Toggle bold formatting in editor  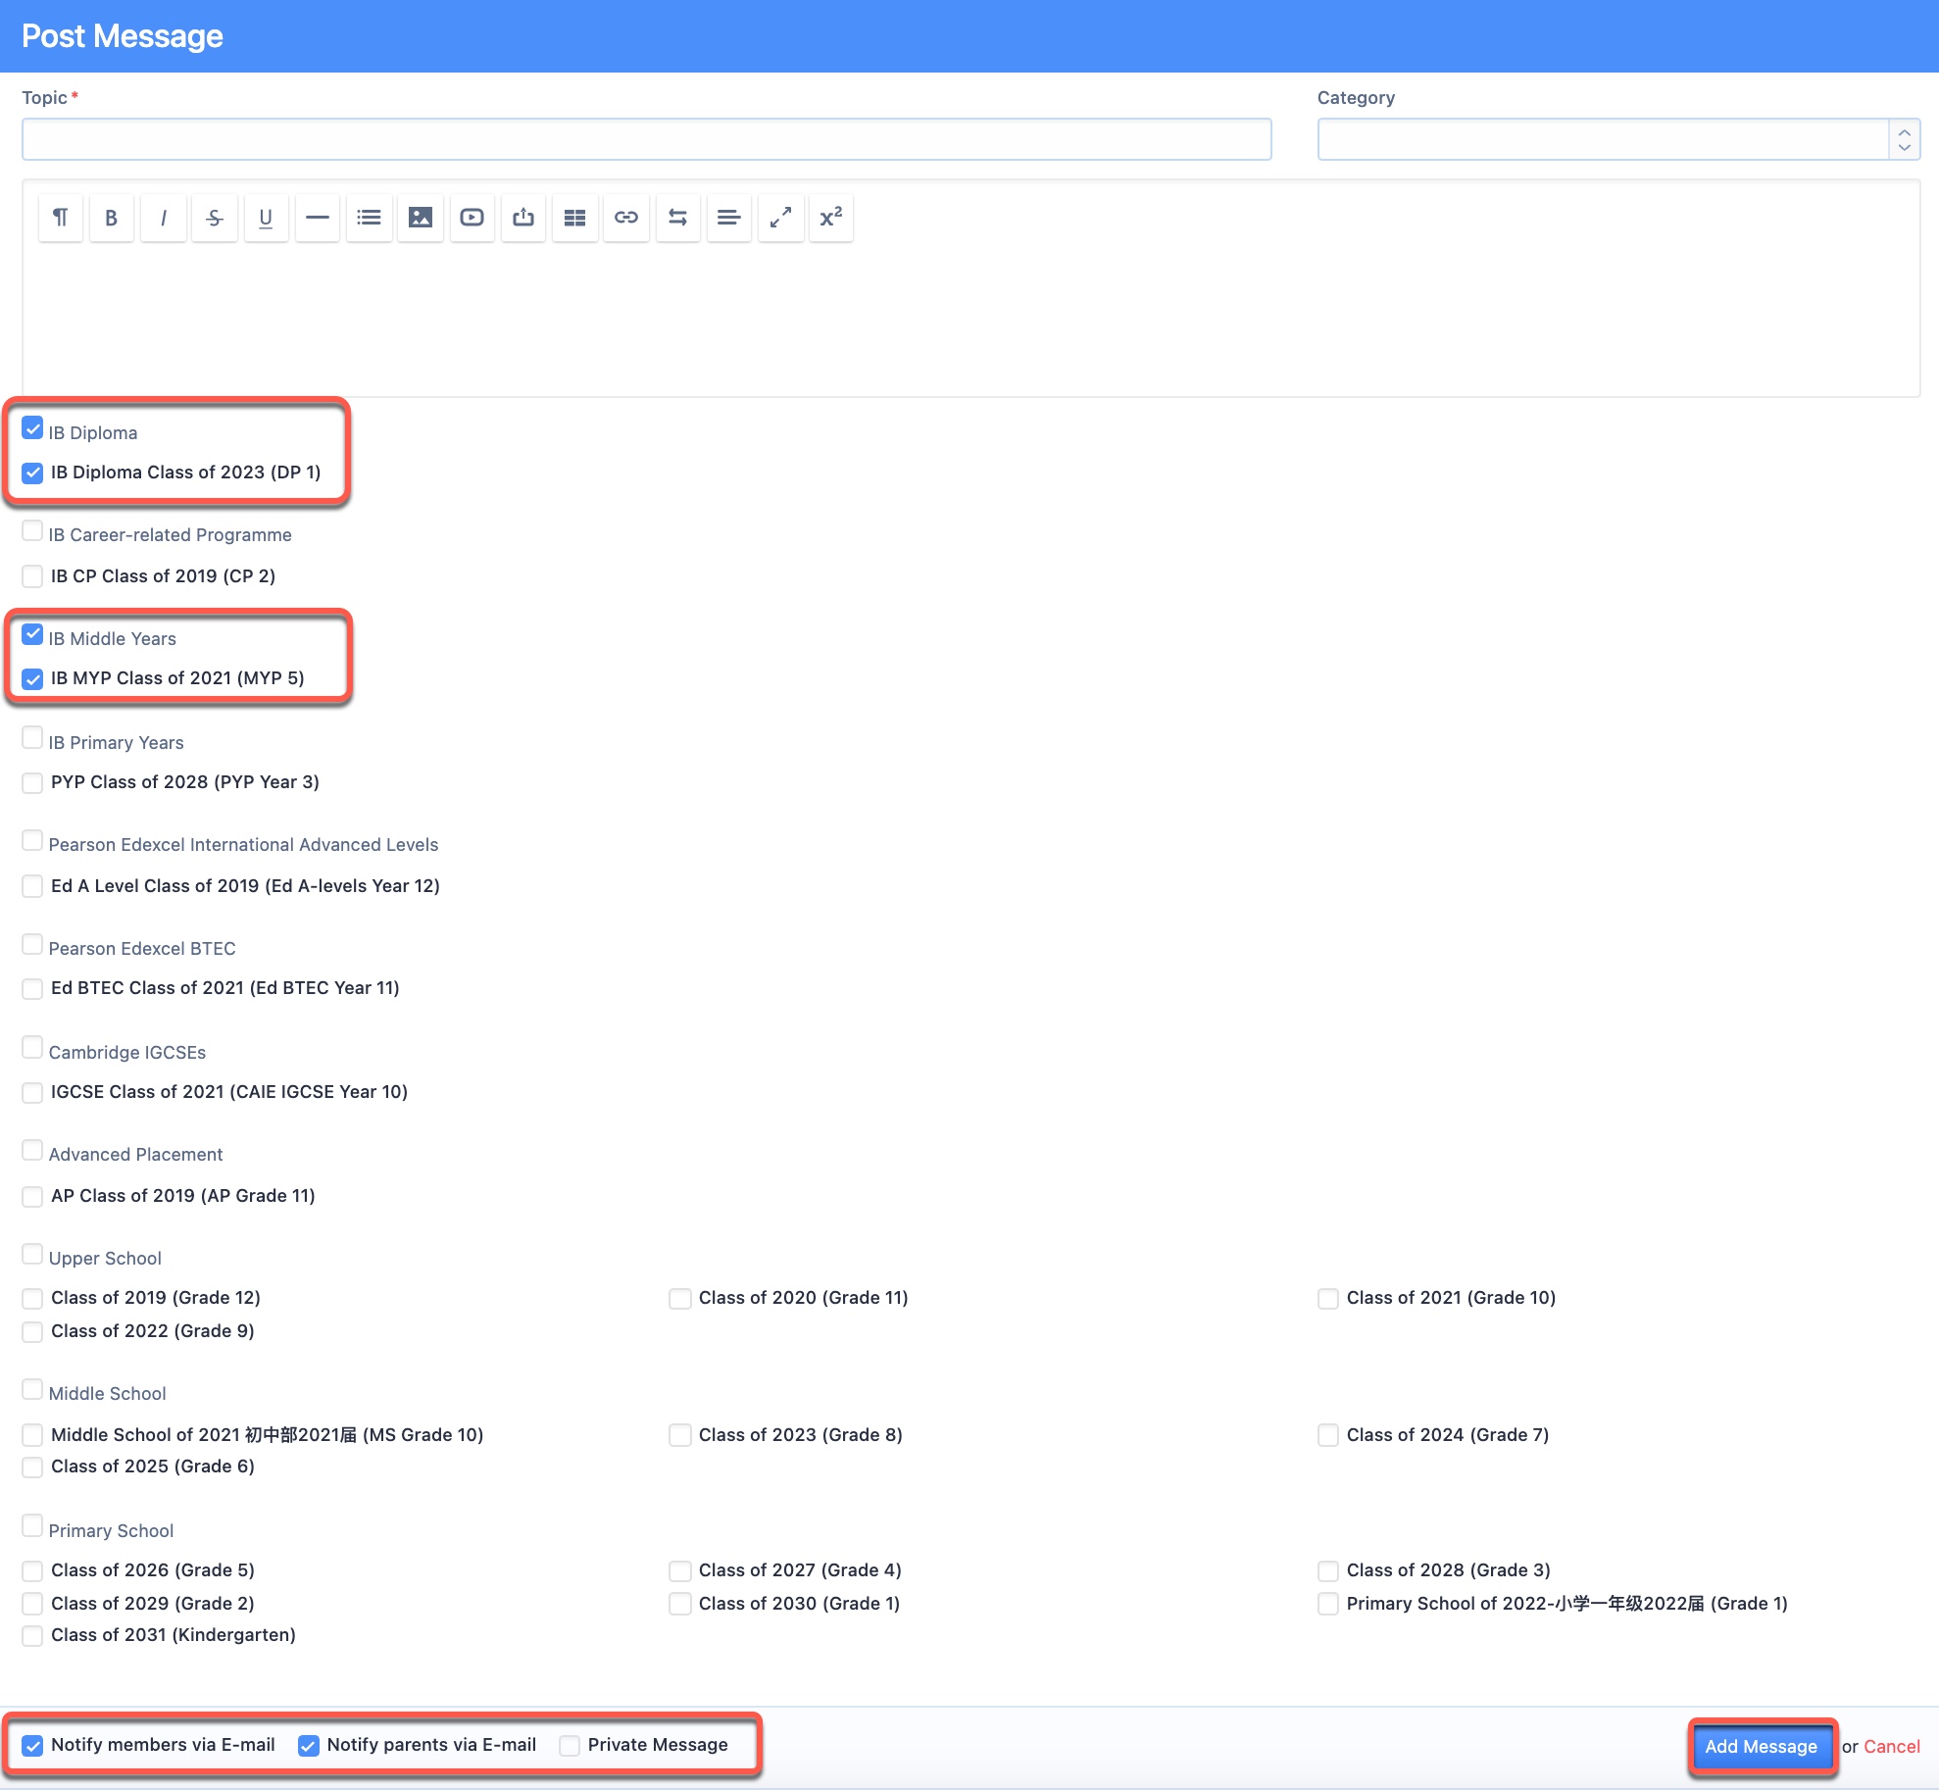tap(112, 218)
